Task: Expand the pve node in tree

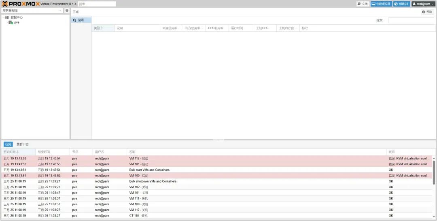Action: [6, 23]
